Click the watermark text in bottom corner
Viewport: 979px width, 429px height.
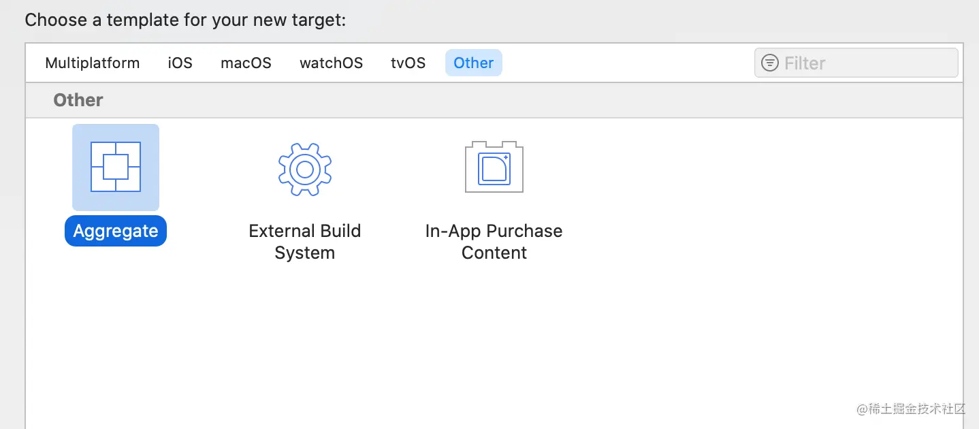click(x=911, y=409)
